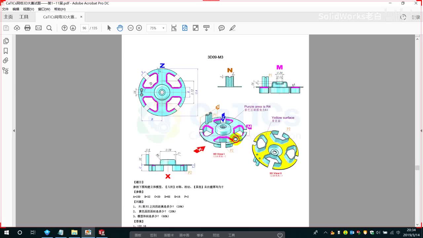423x238 pixels.
Task: Click the vertical scrollbar down arrow
Action: point(417,224)
